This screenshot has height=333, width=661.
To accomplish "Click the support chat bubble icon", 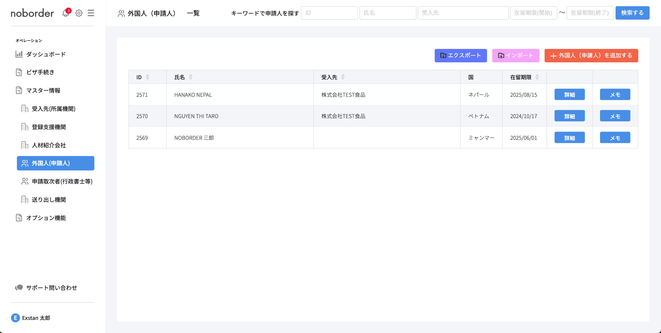I will click(19, 288).
